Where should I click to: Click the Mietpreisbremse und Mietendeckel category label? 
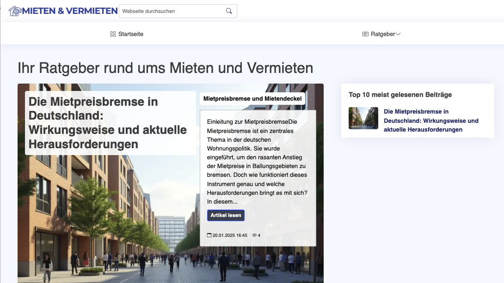coord(252,98)
